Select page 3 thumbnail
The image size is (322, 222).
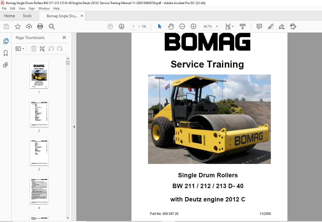point(39,152)
